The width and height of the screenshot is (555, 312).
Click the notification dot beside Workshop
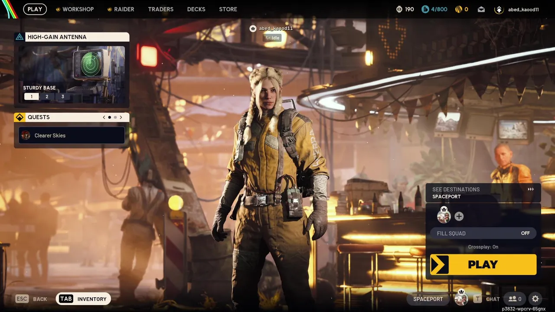point(58,9)
